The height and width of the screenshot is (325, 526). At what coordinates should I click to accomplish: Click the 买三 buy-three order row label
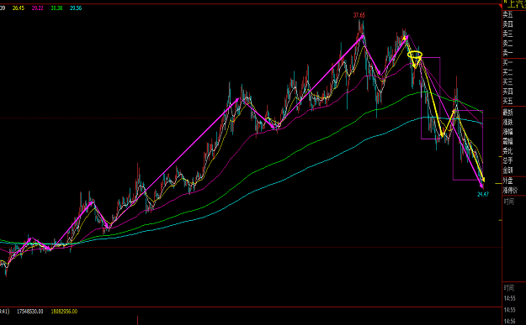click(x=507, y=82)
